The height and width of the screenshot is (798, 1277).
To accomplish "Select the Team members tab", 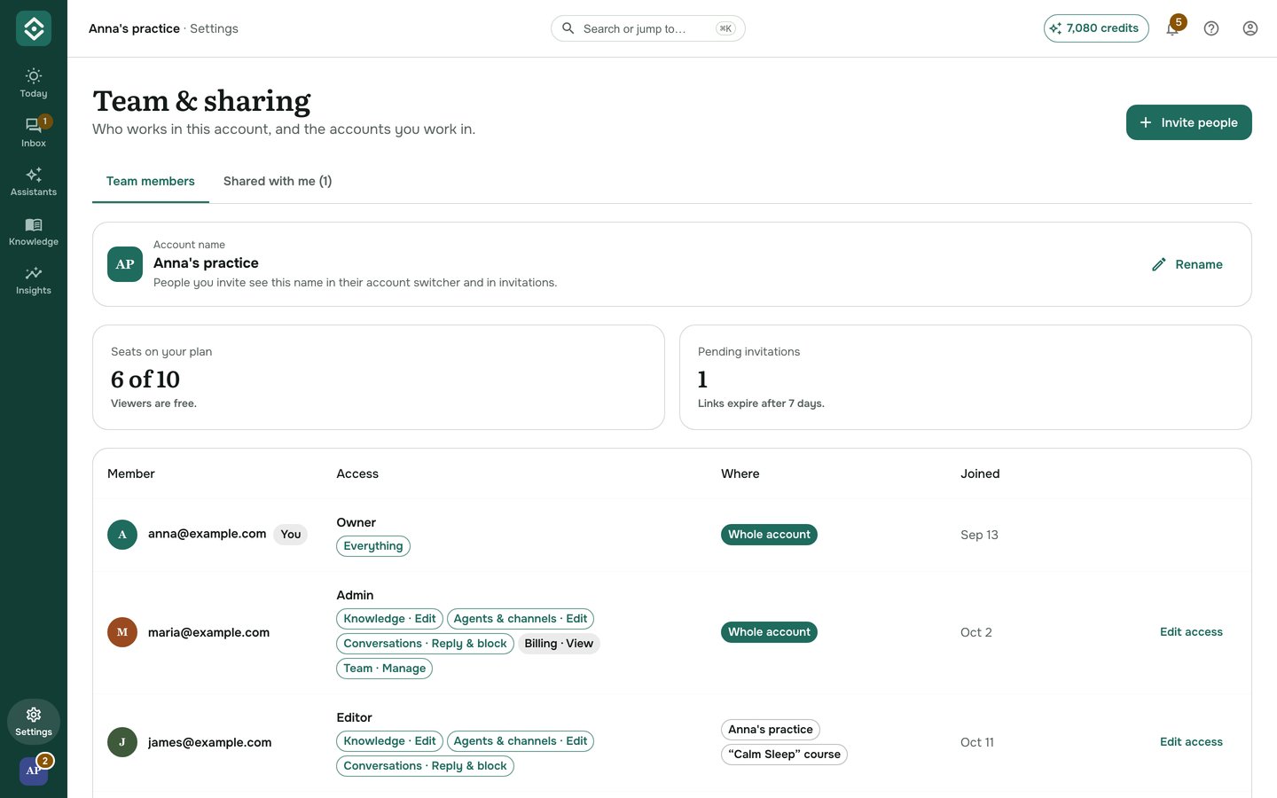I will (x=151, y=181).
